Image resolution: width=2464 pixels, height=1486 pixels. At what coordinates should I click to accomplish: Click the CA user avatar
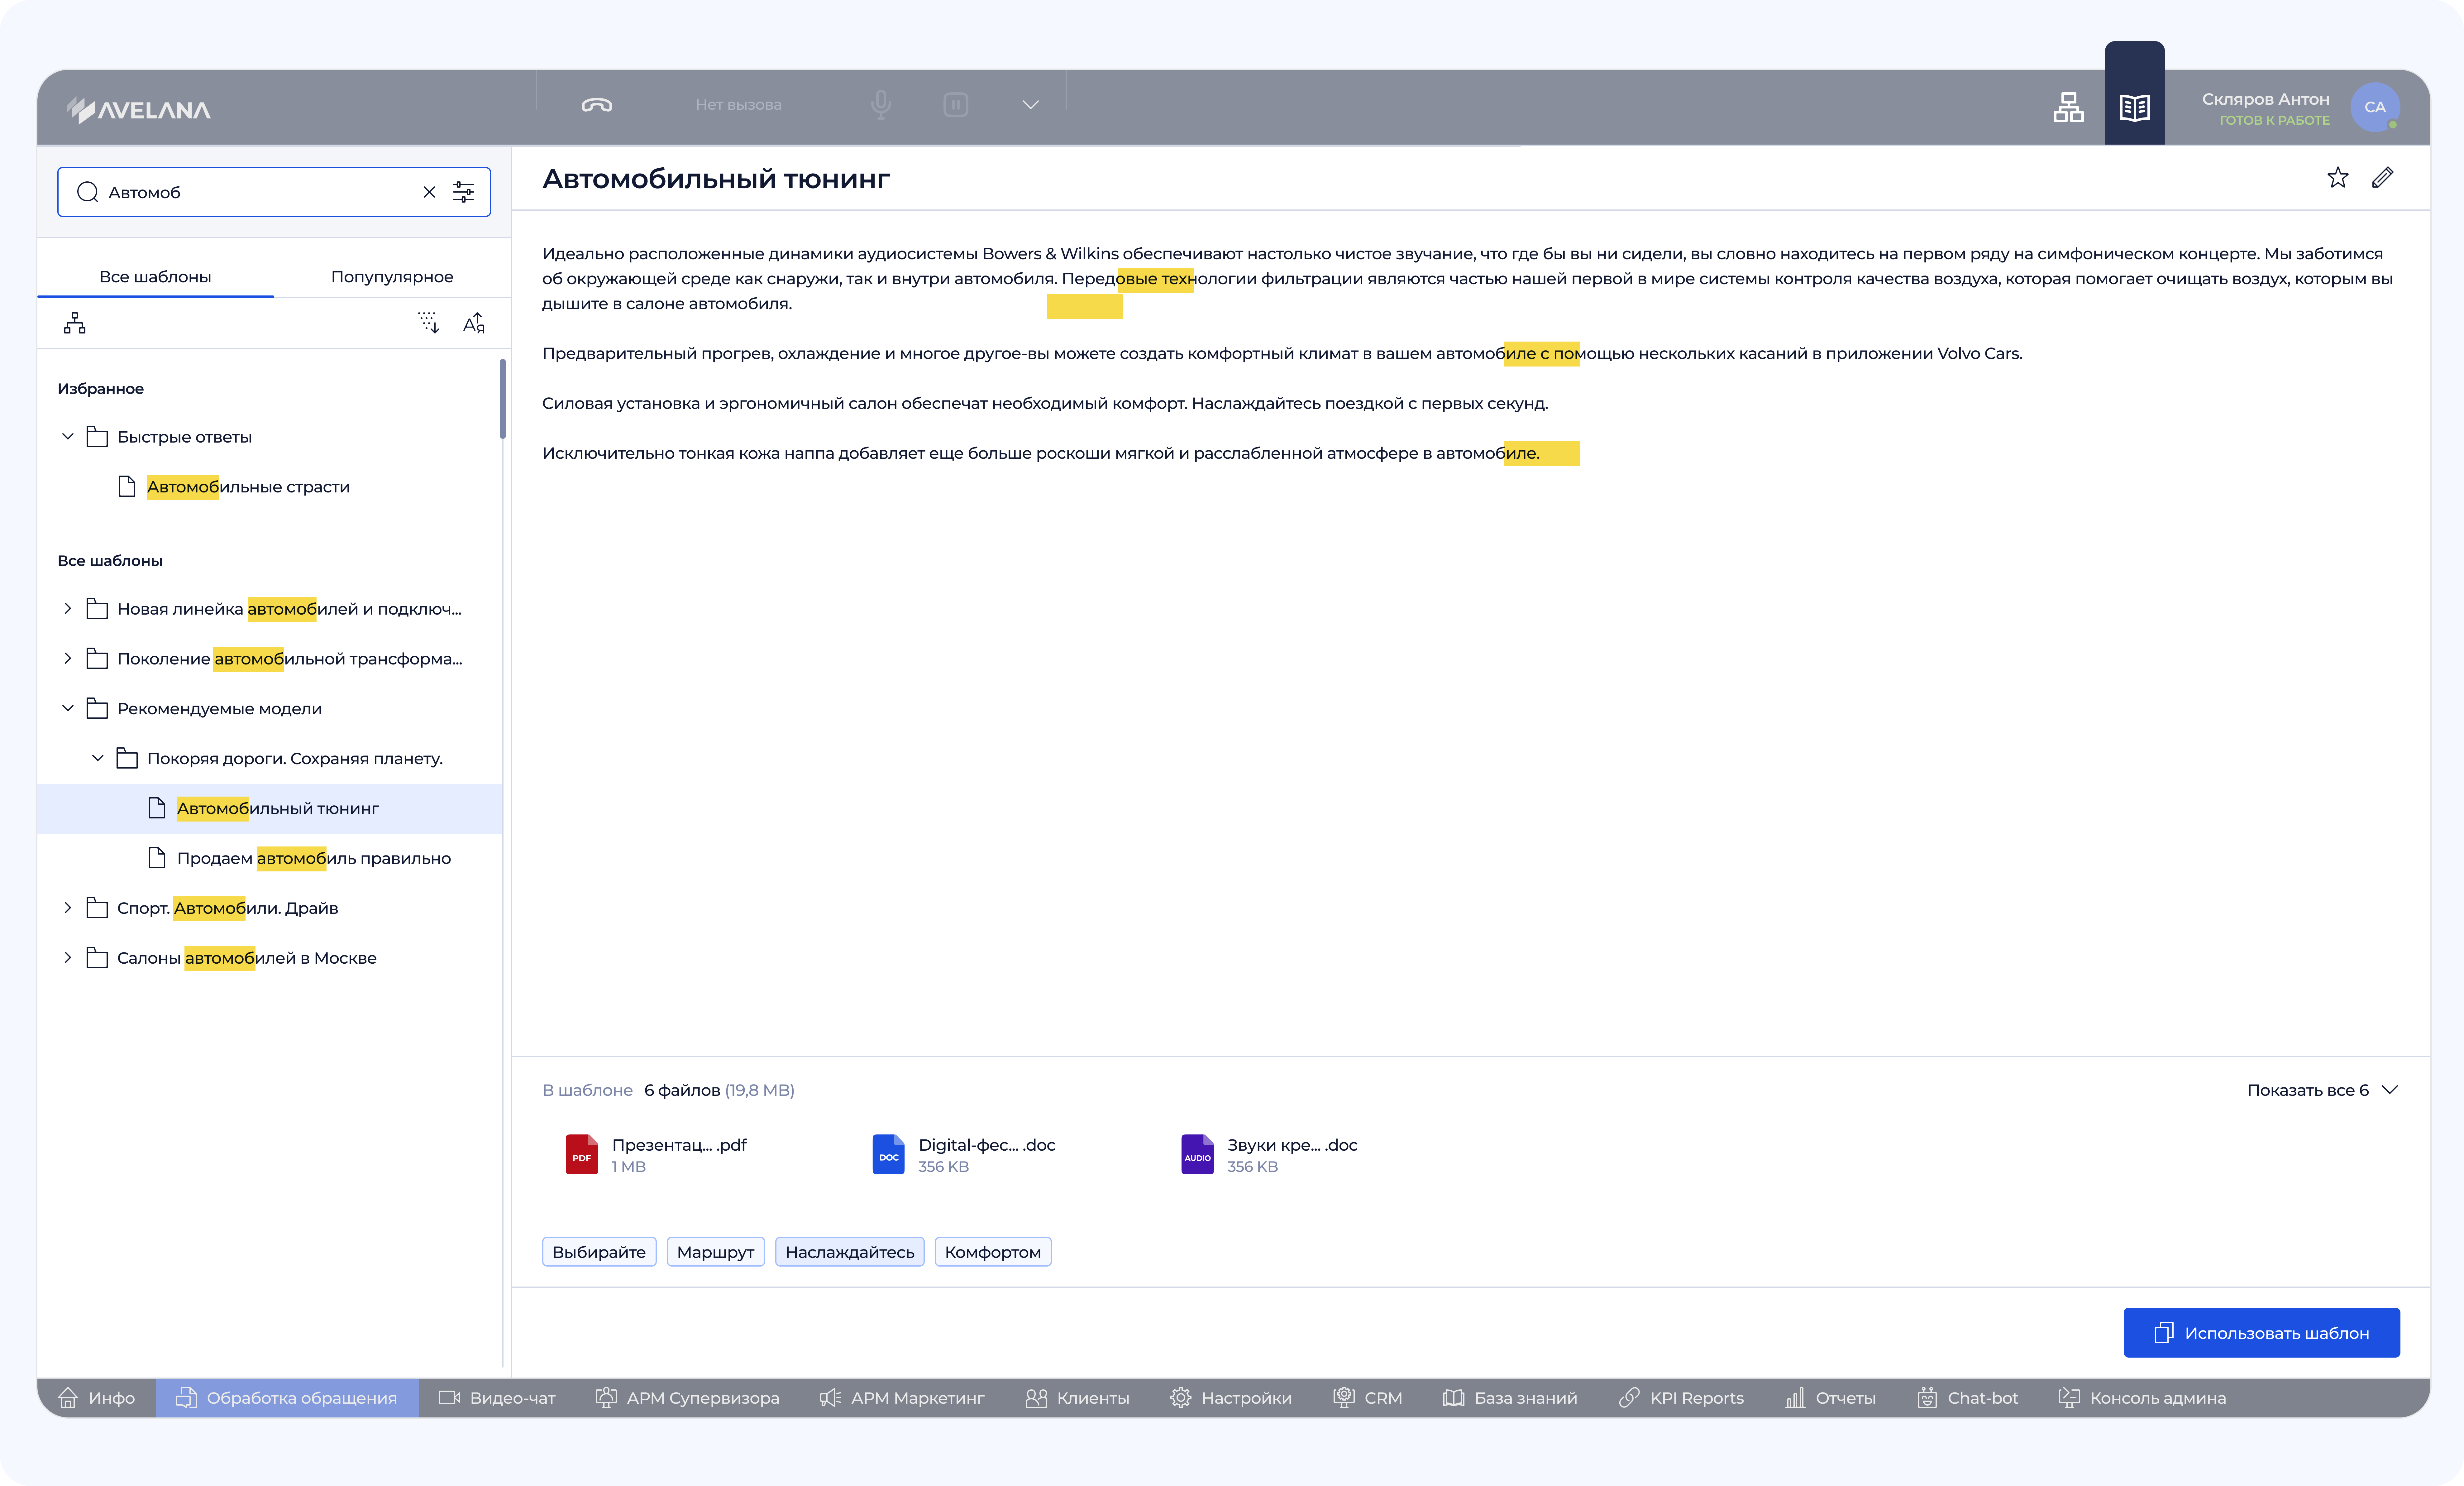tap(2375, 107)
